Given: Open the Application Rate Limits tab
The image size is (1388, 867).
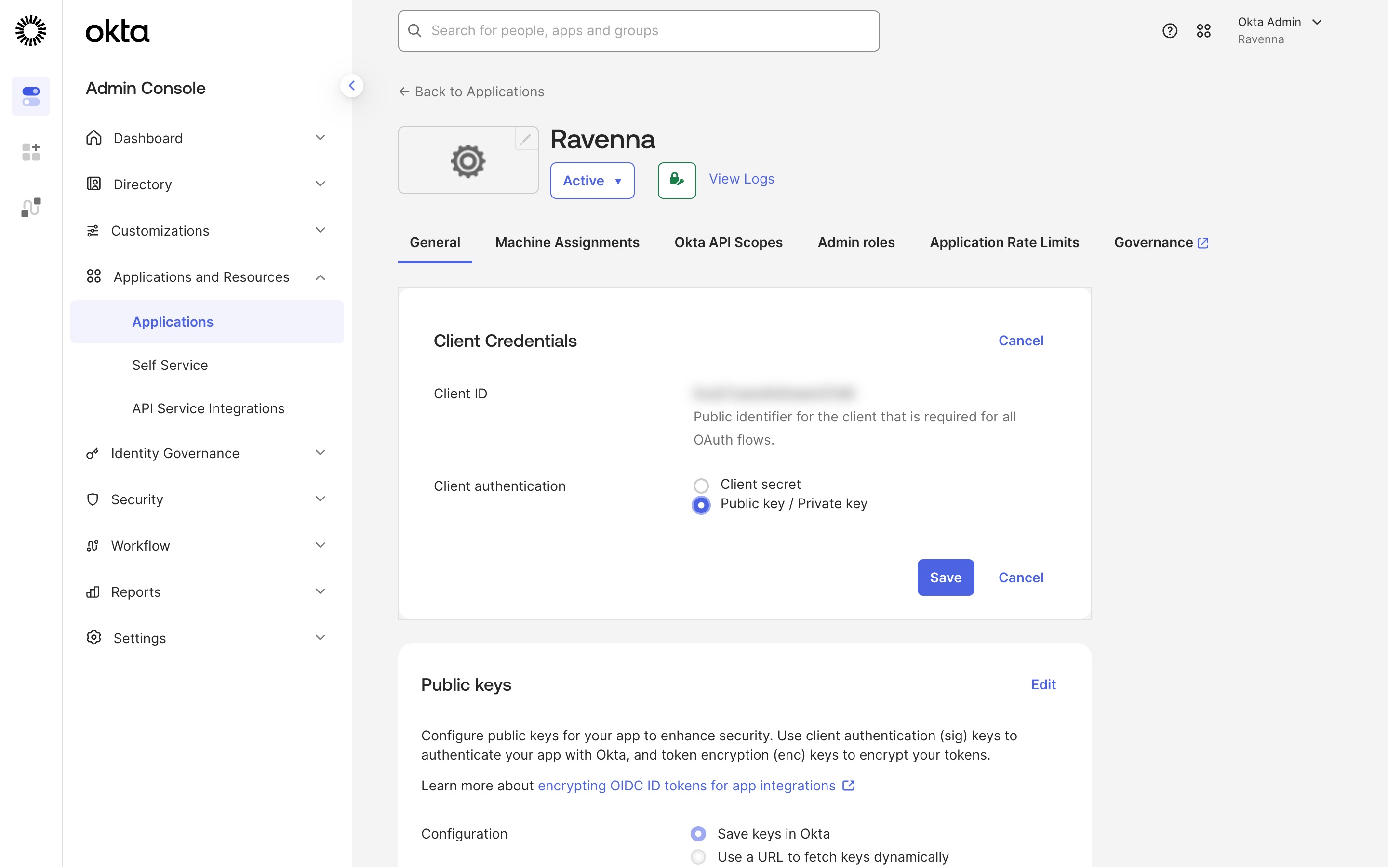Looking at the screenshot, I should [1004, 243].
